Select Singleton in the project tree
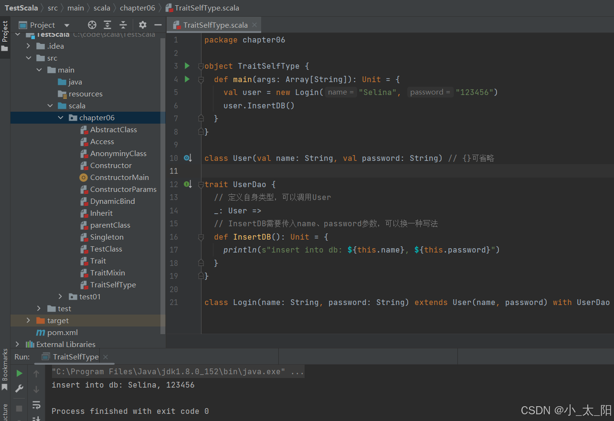614x421 pixels. (x=107, y=237)
